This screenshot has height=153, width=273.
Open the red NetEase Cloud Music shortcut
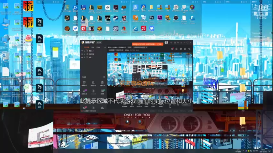coord(143,29)
